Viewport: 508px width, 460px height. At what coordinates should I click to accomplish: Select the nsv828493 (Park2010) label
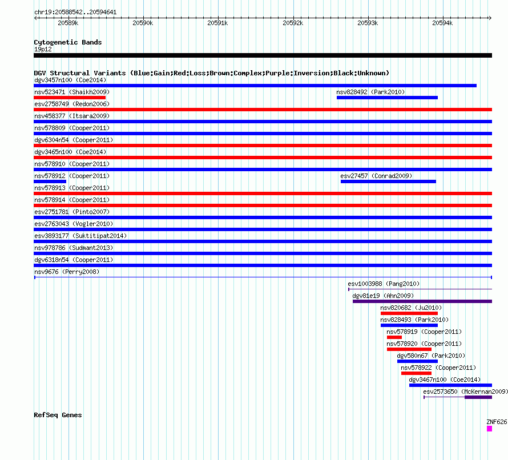(x=414, y=320)
